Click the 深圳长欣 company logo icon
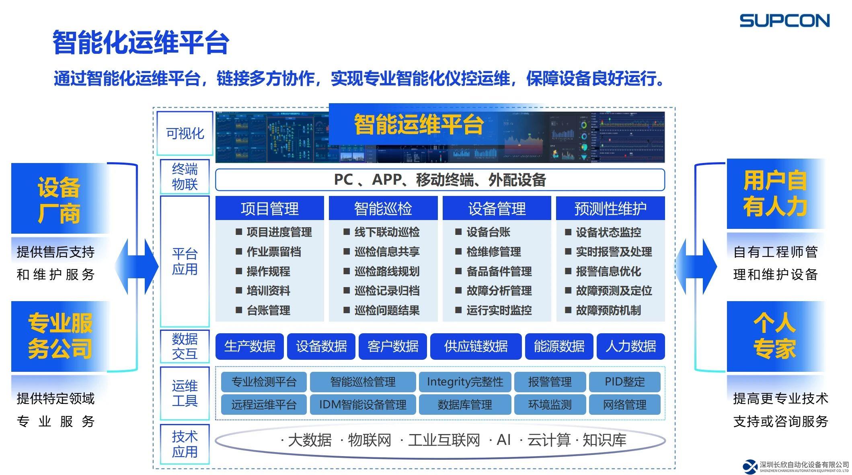 tap(750, 466)
